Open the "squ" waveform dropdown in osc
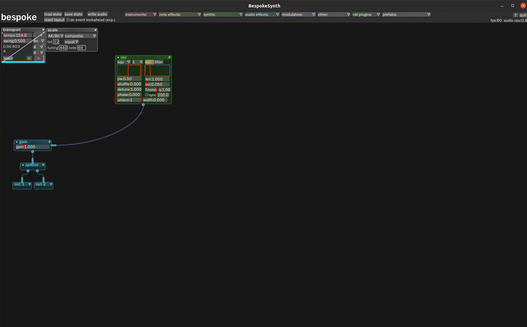 point(123,62)
